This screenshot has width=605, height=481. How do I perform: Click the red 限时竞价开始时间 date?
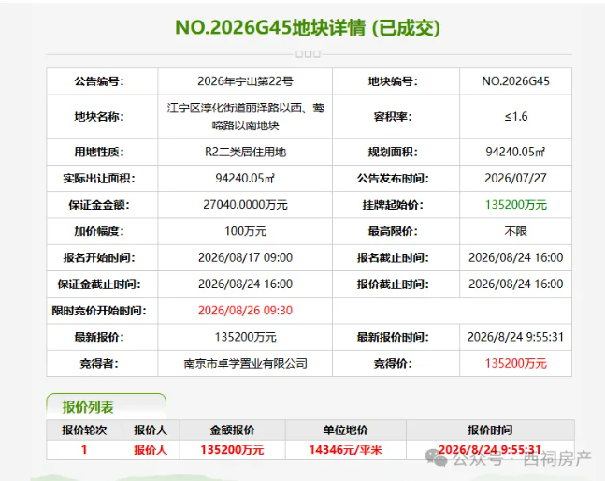(x=245, y=311)
